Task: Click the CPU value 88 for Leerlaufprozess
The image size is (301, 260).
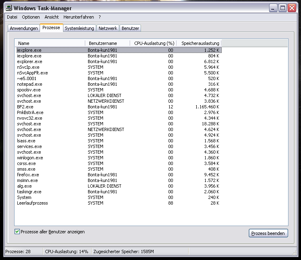Action: [170, 203]
